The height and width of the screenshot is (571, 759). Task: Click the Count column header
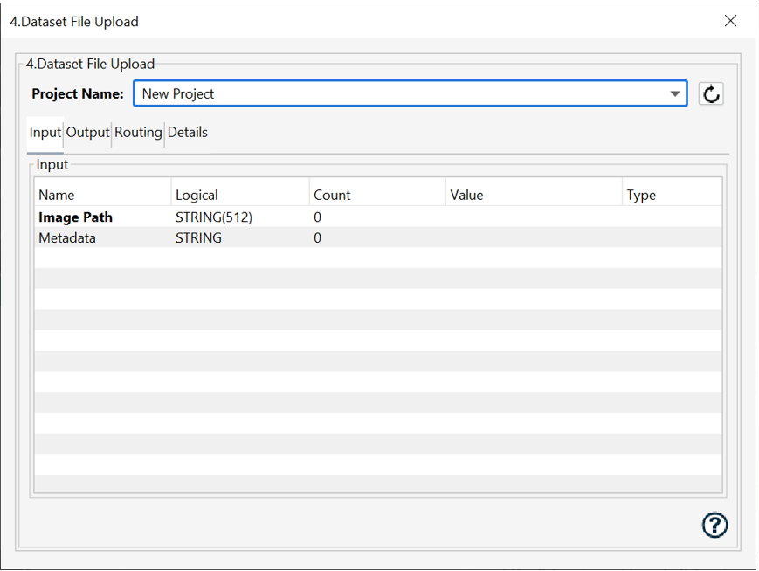pos(376,195)
